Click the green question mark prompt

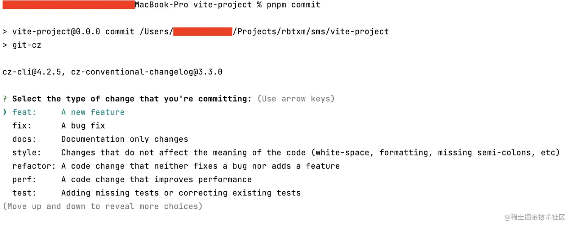pyautogui.click(x=5, y=99)
